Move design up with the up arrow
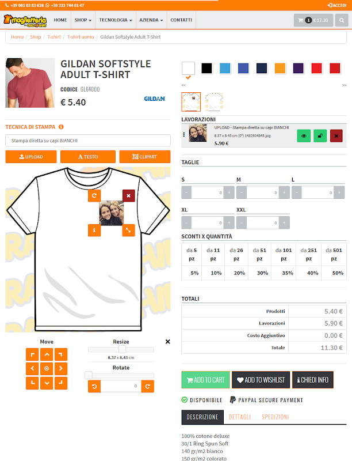This screenshot has height=461, width=352. 47,354
